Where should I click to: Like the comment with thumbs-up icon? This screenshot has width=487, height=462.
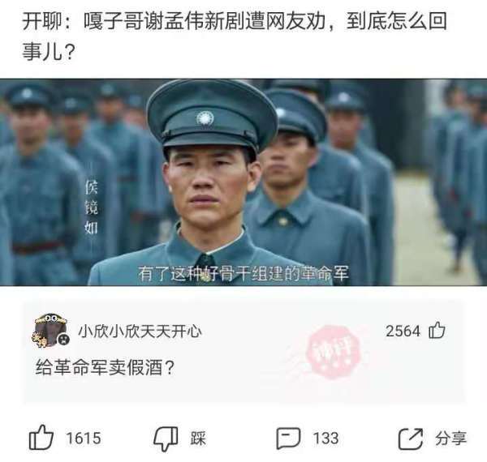point(437,330)
